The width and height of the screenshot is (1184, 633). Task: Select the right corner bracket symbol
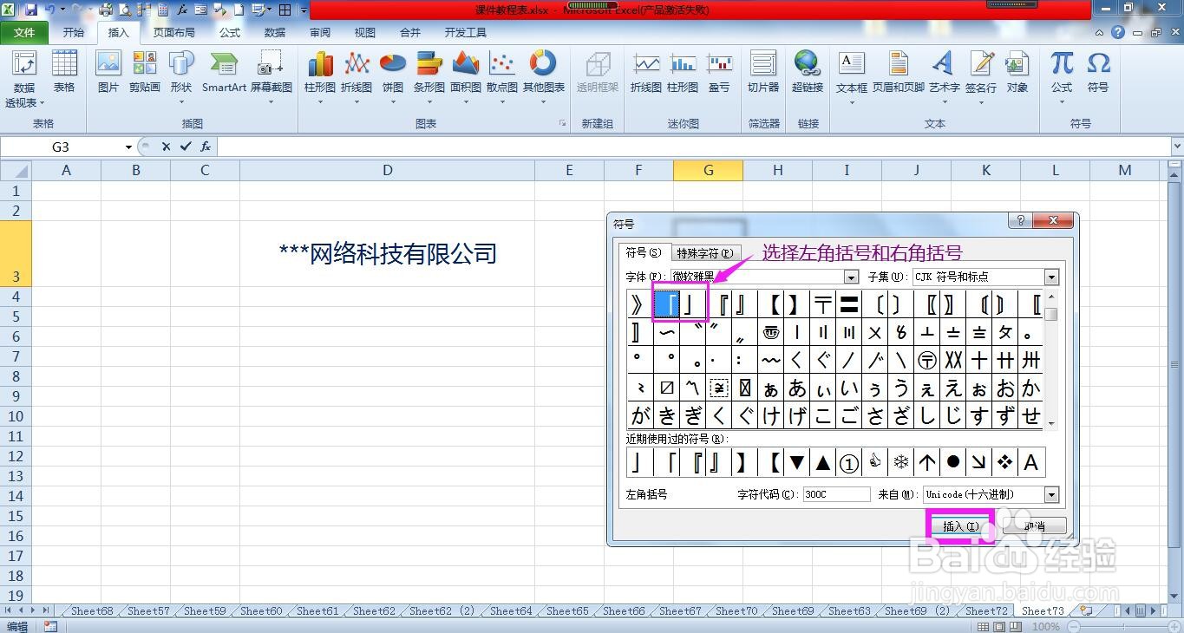tap(690, 304)
